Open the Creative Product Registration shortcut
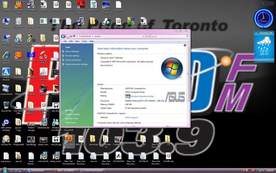 tap(18, 41)
